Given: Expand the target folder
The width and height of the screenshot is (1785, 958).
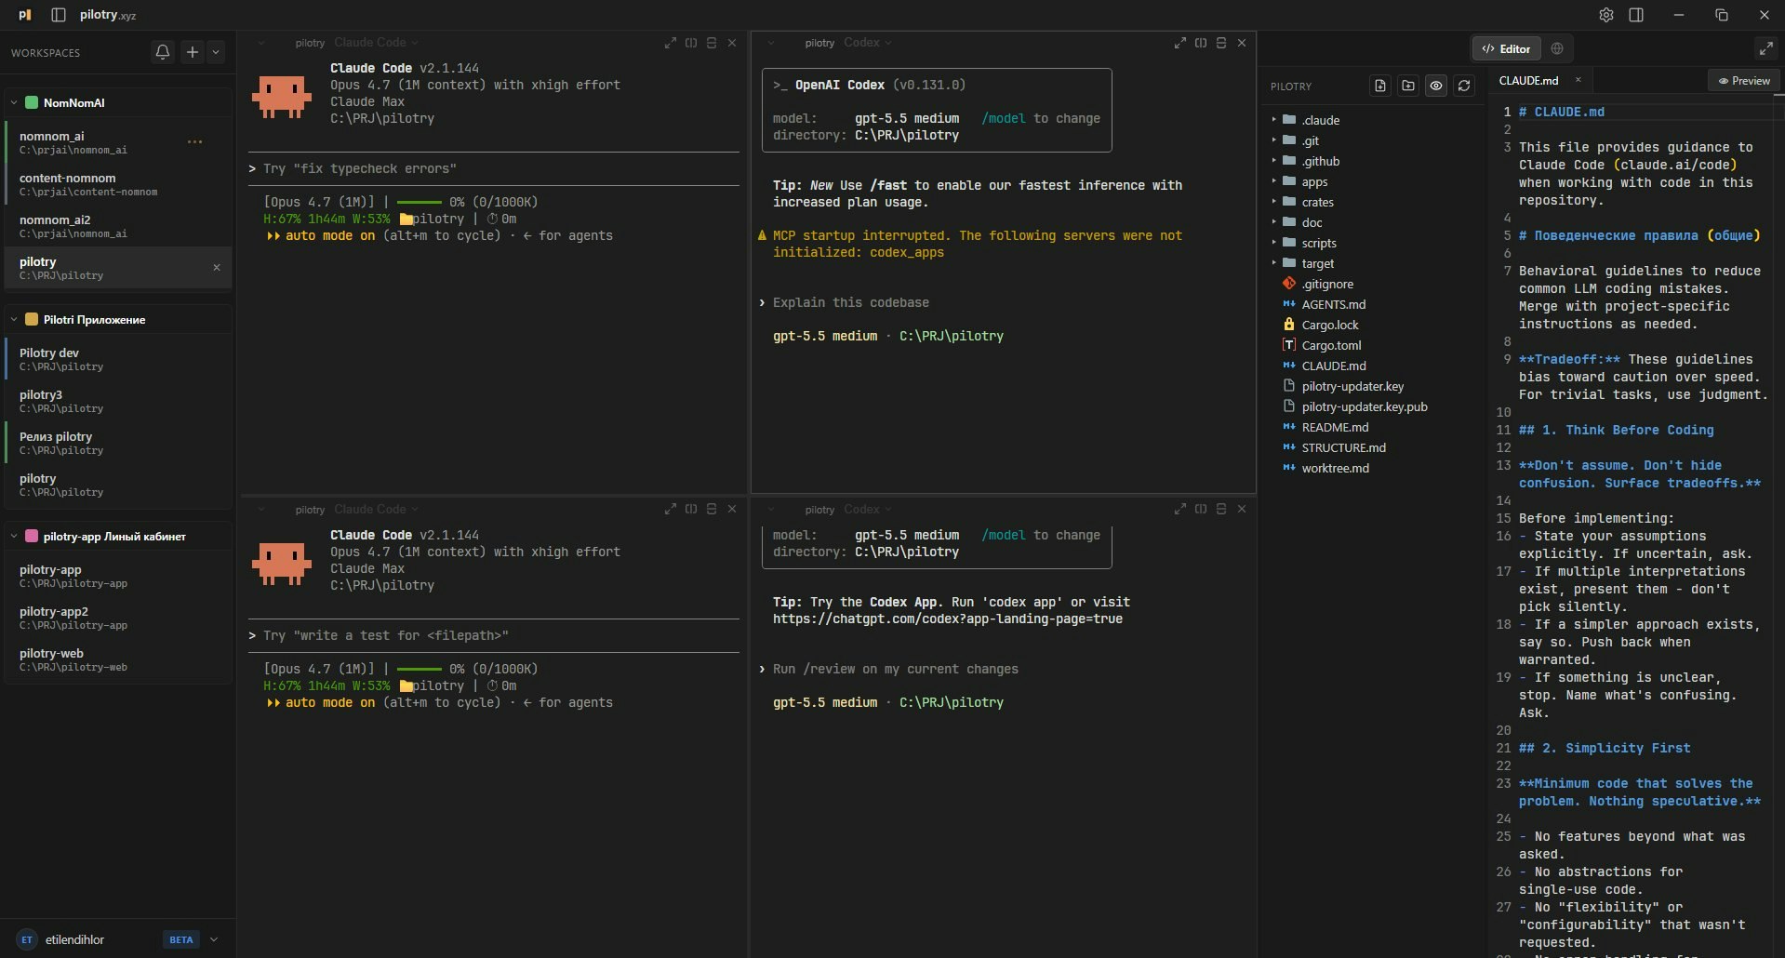Looking at the screenshot, I should click(x=1274, y=263).
